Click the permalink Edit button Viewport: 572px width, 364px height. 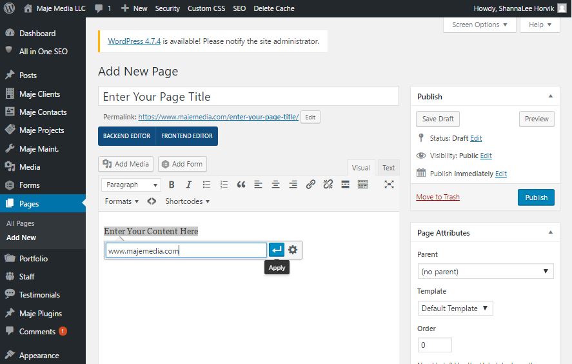click(310, 117)
